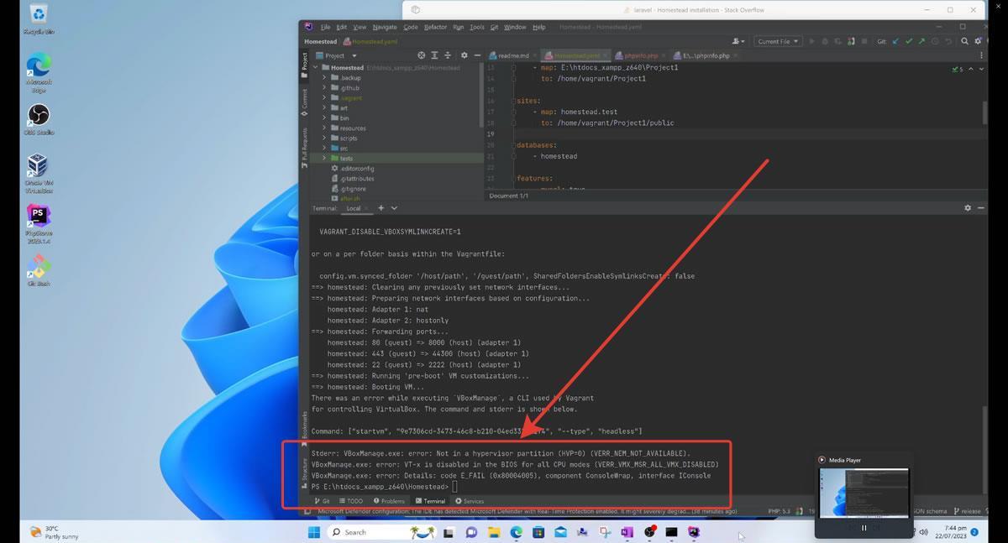Select the .gitattributes file

point(358,179)
